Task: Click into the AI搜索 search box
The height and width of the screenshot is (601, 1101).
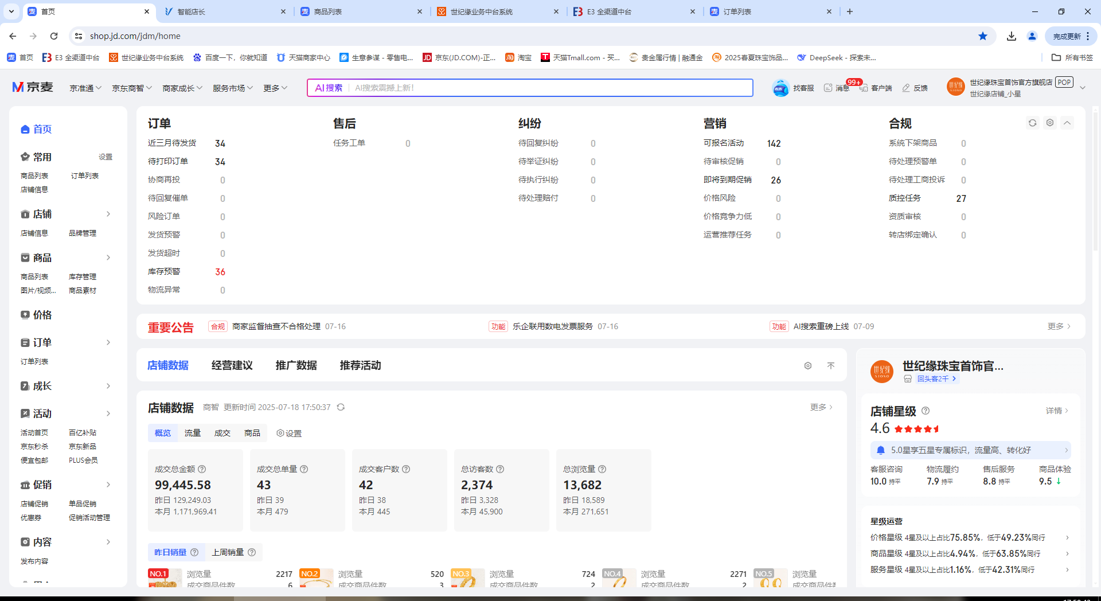Action: tap(550, 88)
